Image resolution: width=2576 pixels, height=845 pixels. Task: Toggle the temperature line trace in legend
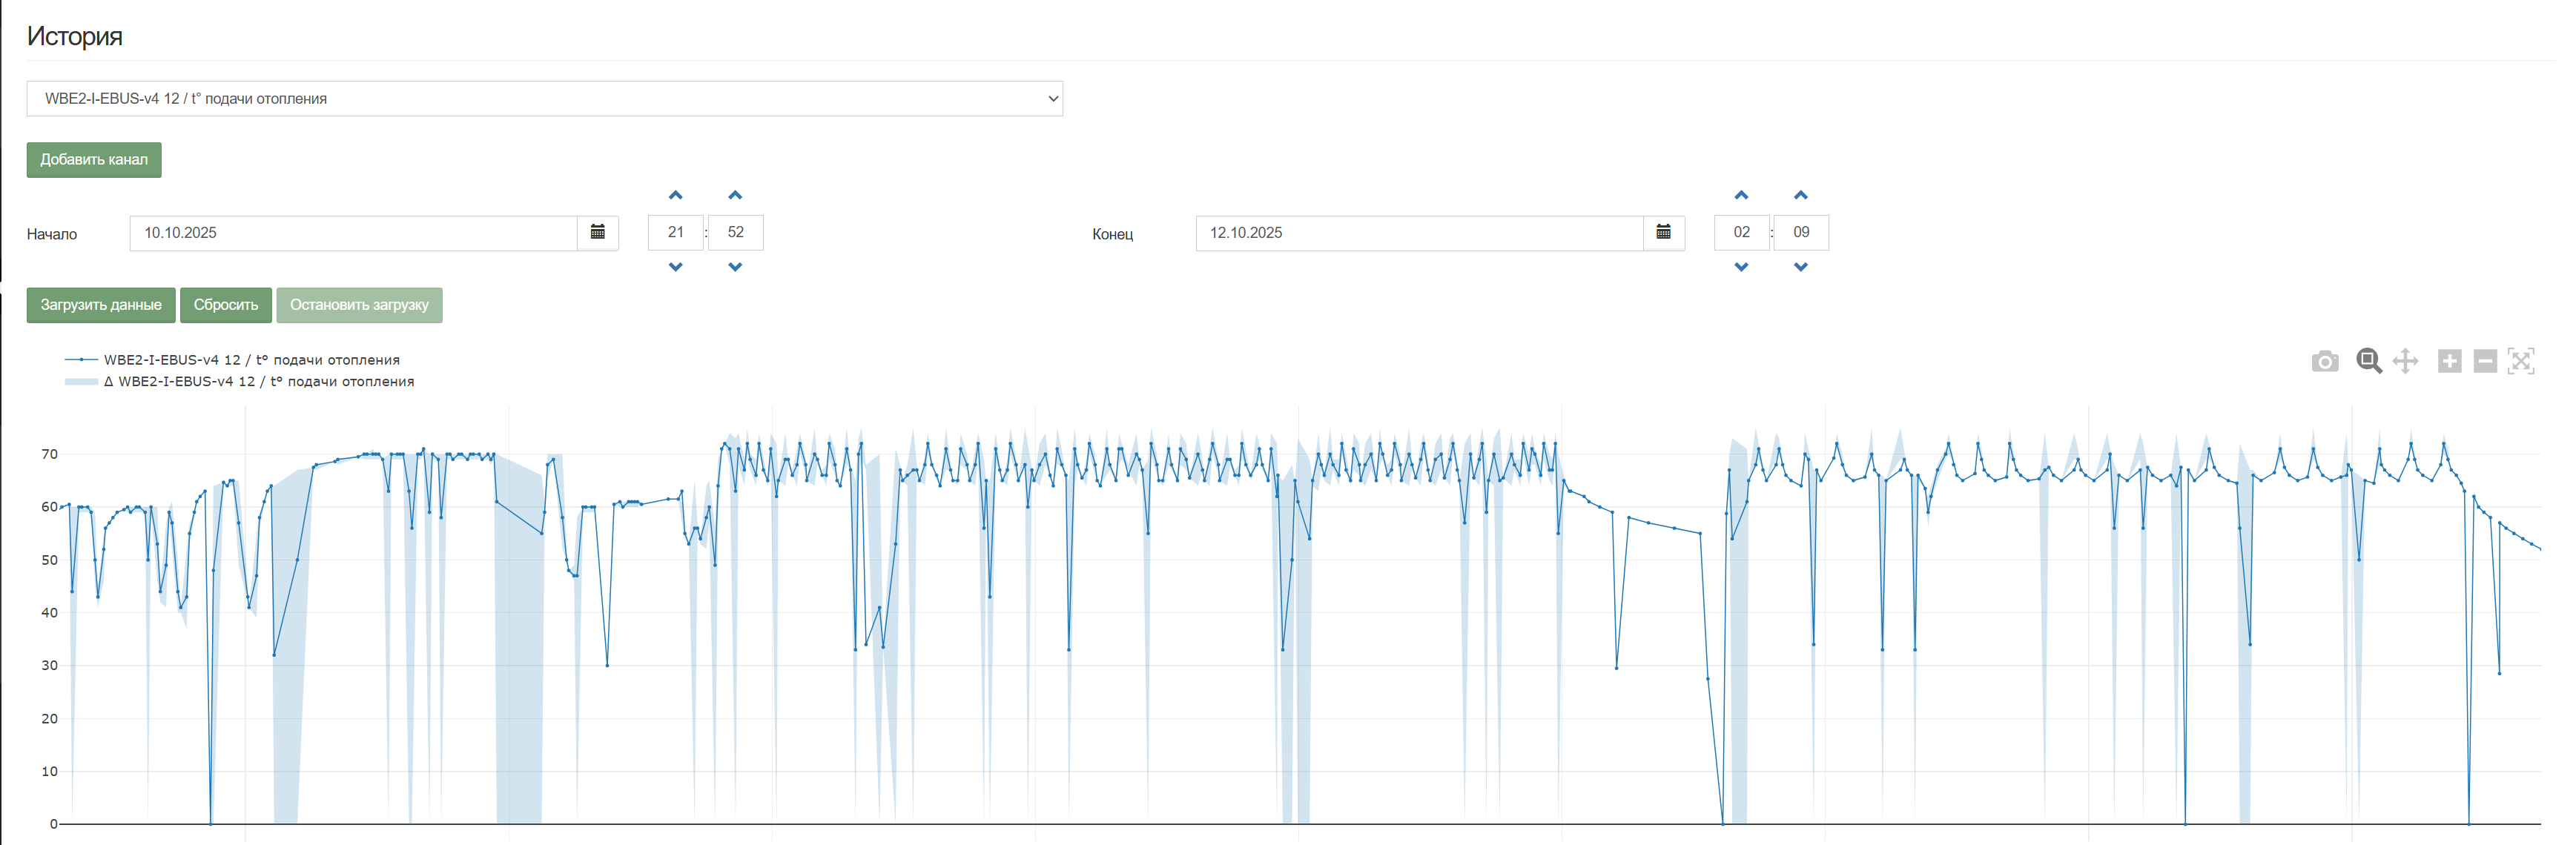(251, 359)
